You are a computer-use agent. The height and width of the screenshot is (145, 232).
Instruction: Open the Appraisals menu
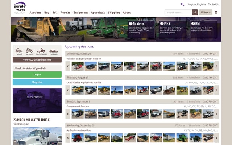click(x=98, y=13)
